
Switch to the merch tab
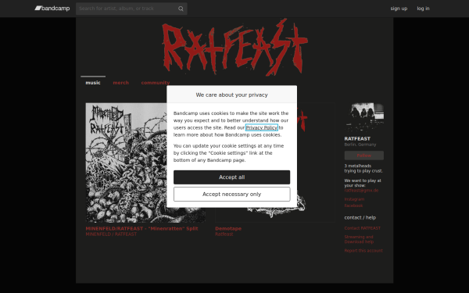tap(121, 83)
